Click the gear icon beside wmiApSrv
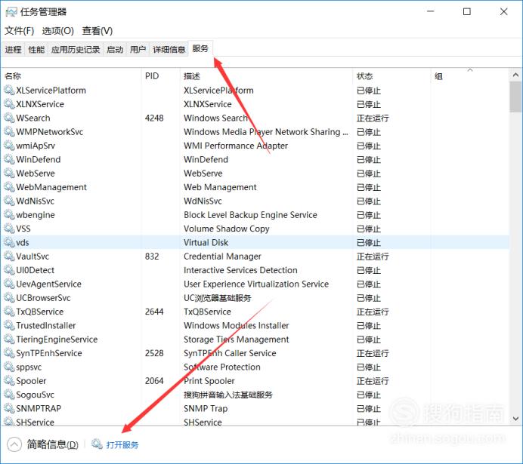 pyautogui.click(x=9, y=146)
